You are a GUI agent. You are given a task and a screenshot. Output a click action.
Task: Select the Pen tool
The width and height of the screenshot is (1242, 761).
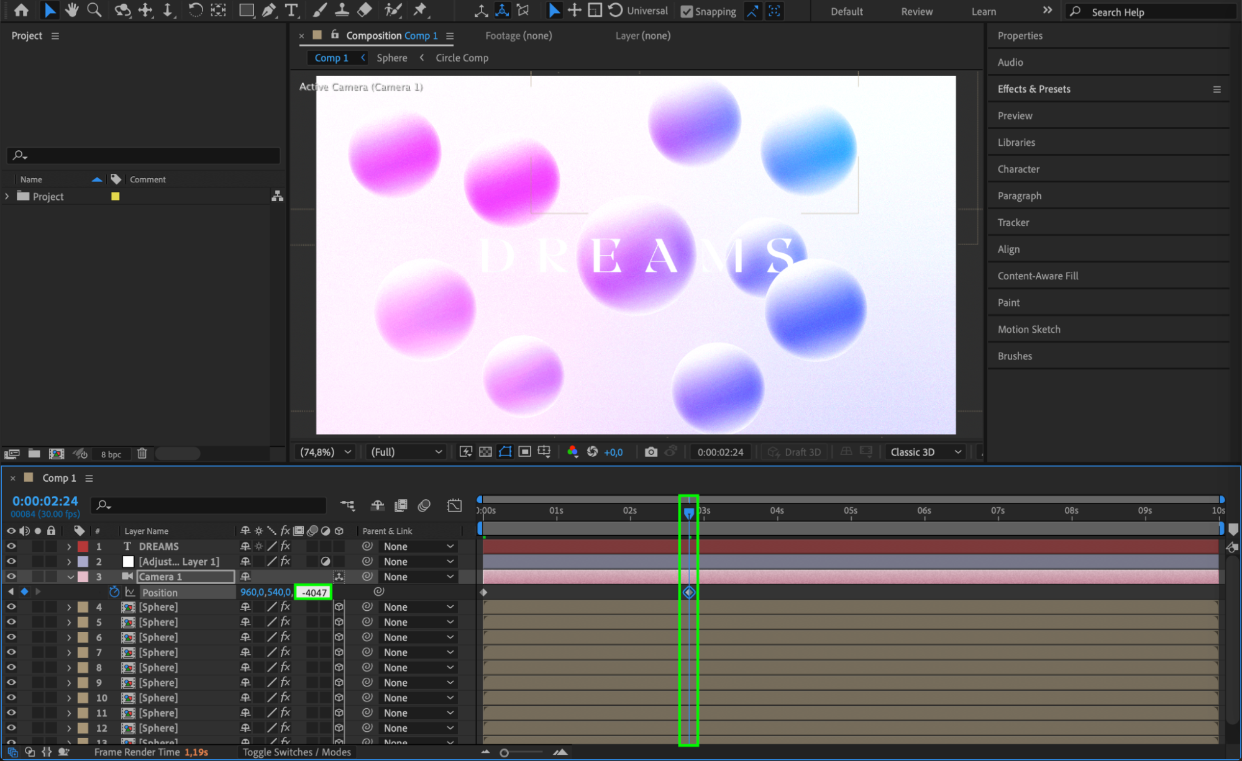click(x=269, y=10)
